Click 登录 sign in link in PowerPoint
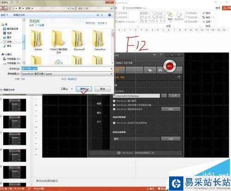This screenshot has width=231, height=191. click(218, 8)
